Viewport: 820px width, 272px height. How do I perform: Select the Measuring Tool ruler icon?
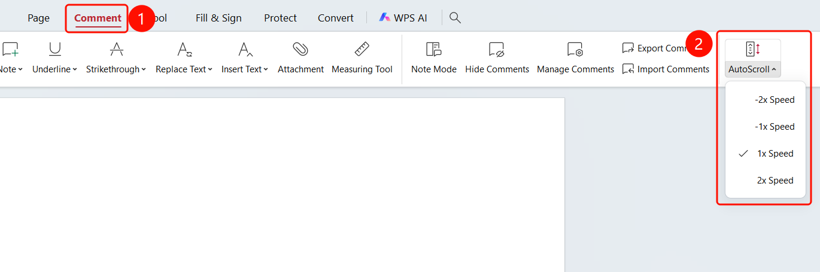pos(362,49)
